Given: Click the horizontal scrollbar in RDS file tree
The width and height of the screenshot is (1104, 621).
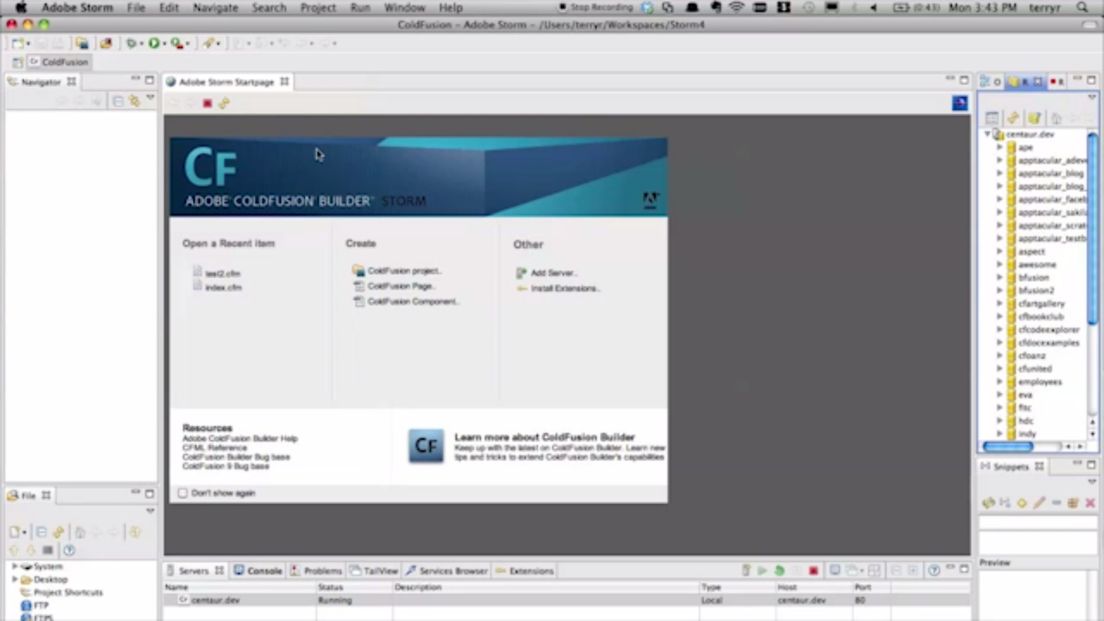Looking at the screenshot, I should (x=1008, y=446).
